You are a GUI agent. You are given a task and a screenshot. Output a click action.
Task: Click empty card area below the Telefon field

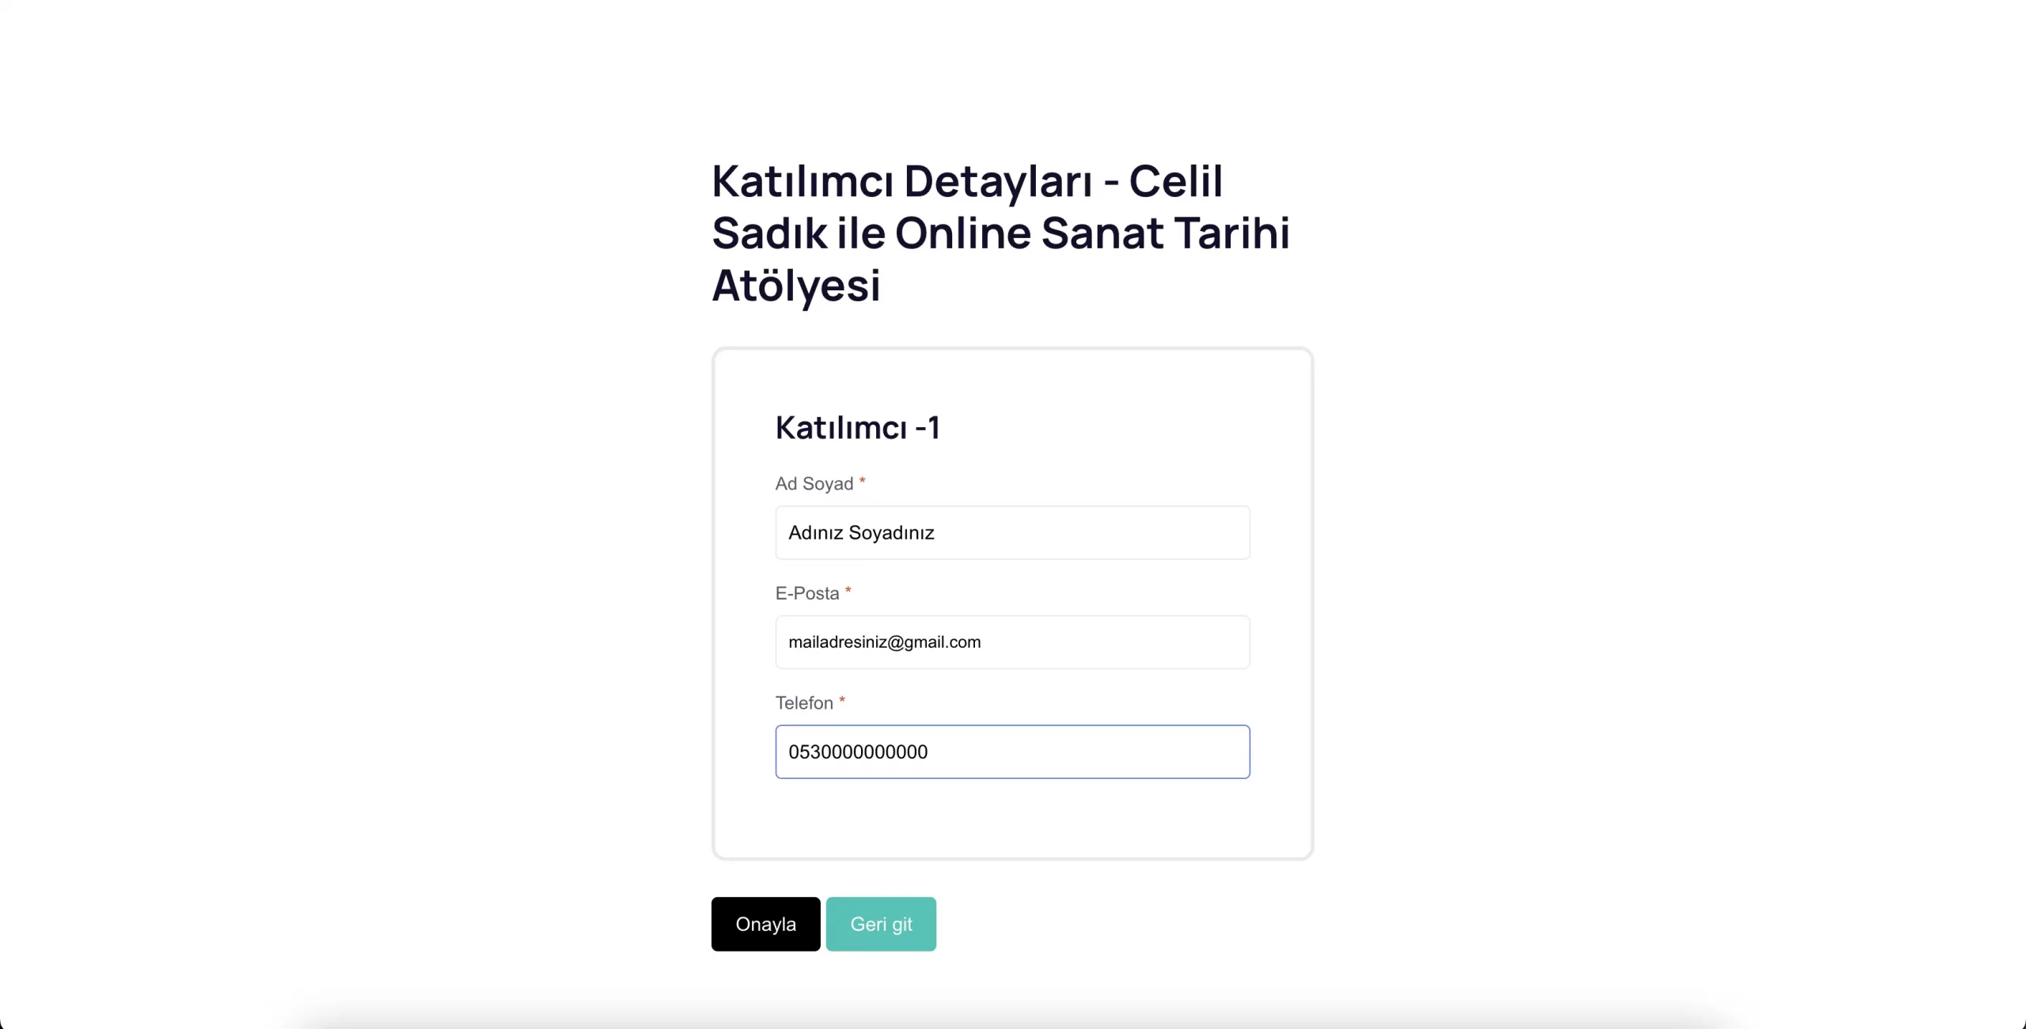[1012, 819]
